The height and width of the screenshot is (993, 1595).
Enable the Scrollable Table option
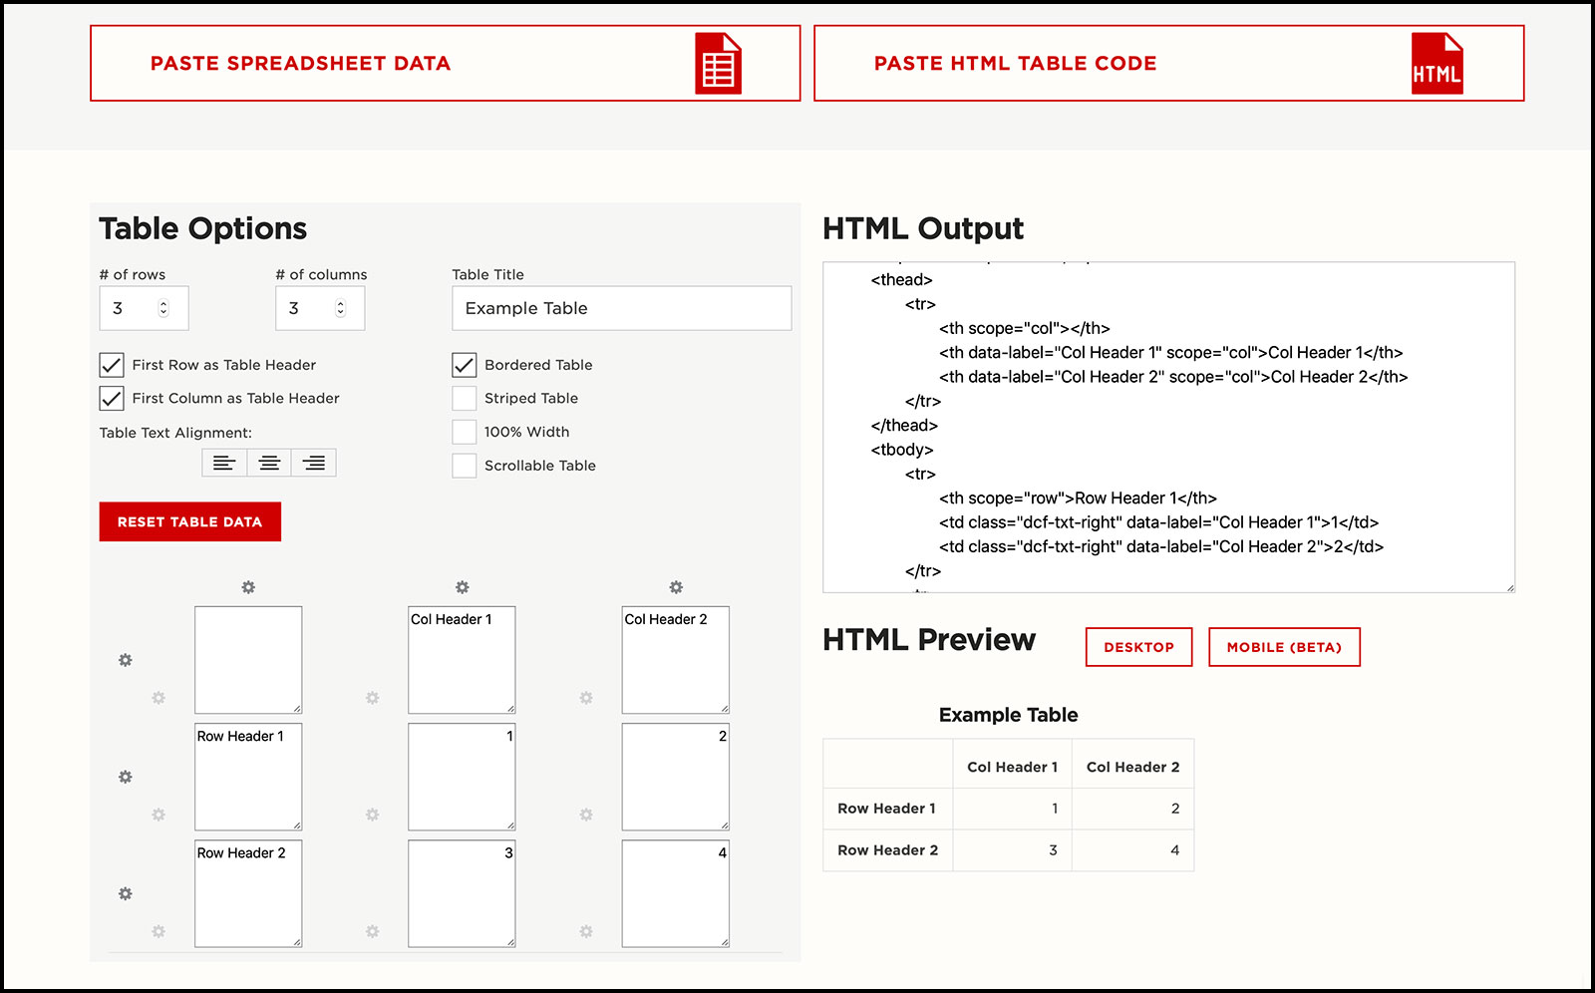coord(465,466)
